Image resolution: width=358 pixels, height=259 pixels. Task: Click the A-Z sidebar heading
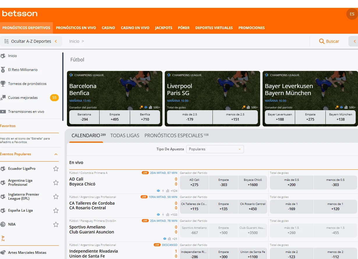(x=3, y=238)
